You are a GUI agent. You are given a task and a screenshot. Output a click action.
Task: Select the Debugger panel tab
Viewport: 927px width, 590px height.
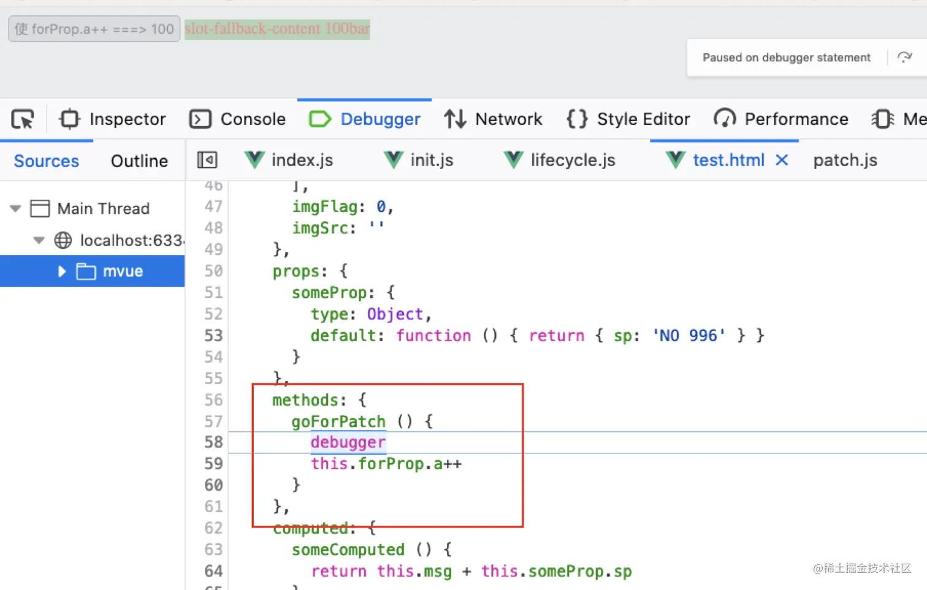coord(365,119)
